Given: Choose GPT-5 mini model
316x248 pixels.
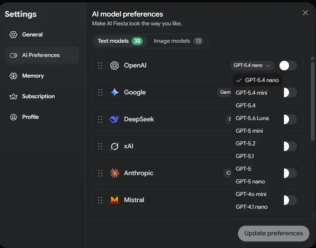Looking at the screenshot, I should [x=257, y=131].
